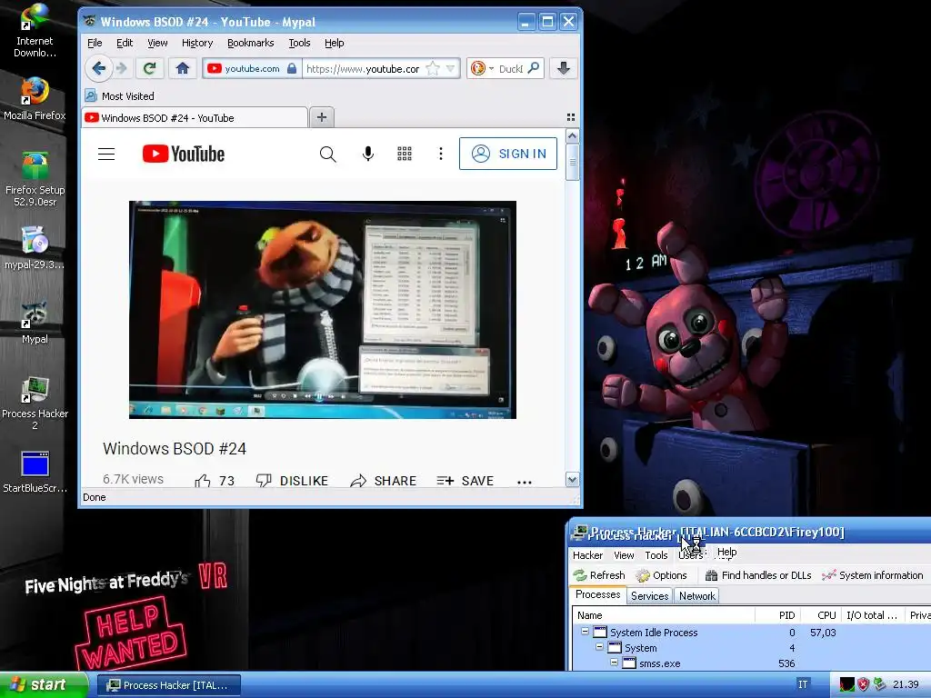Click the search magnifier in DuckDuckGo box
Viewport: 931px width, 698px height.
533,67
